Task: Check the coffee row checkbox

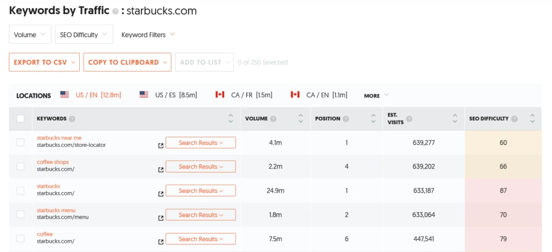Action: coord(20,239)
